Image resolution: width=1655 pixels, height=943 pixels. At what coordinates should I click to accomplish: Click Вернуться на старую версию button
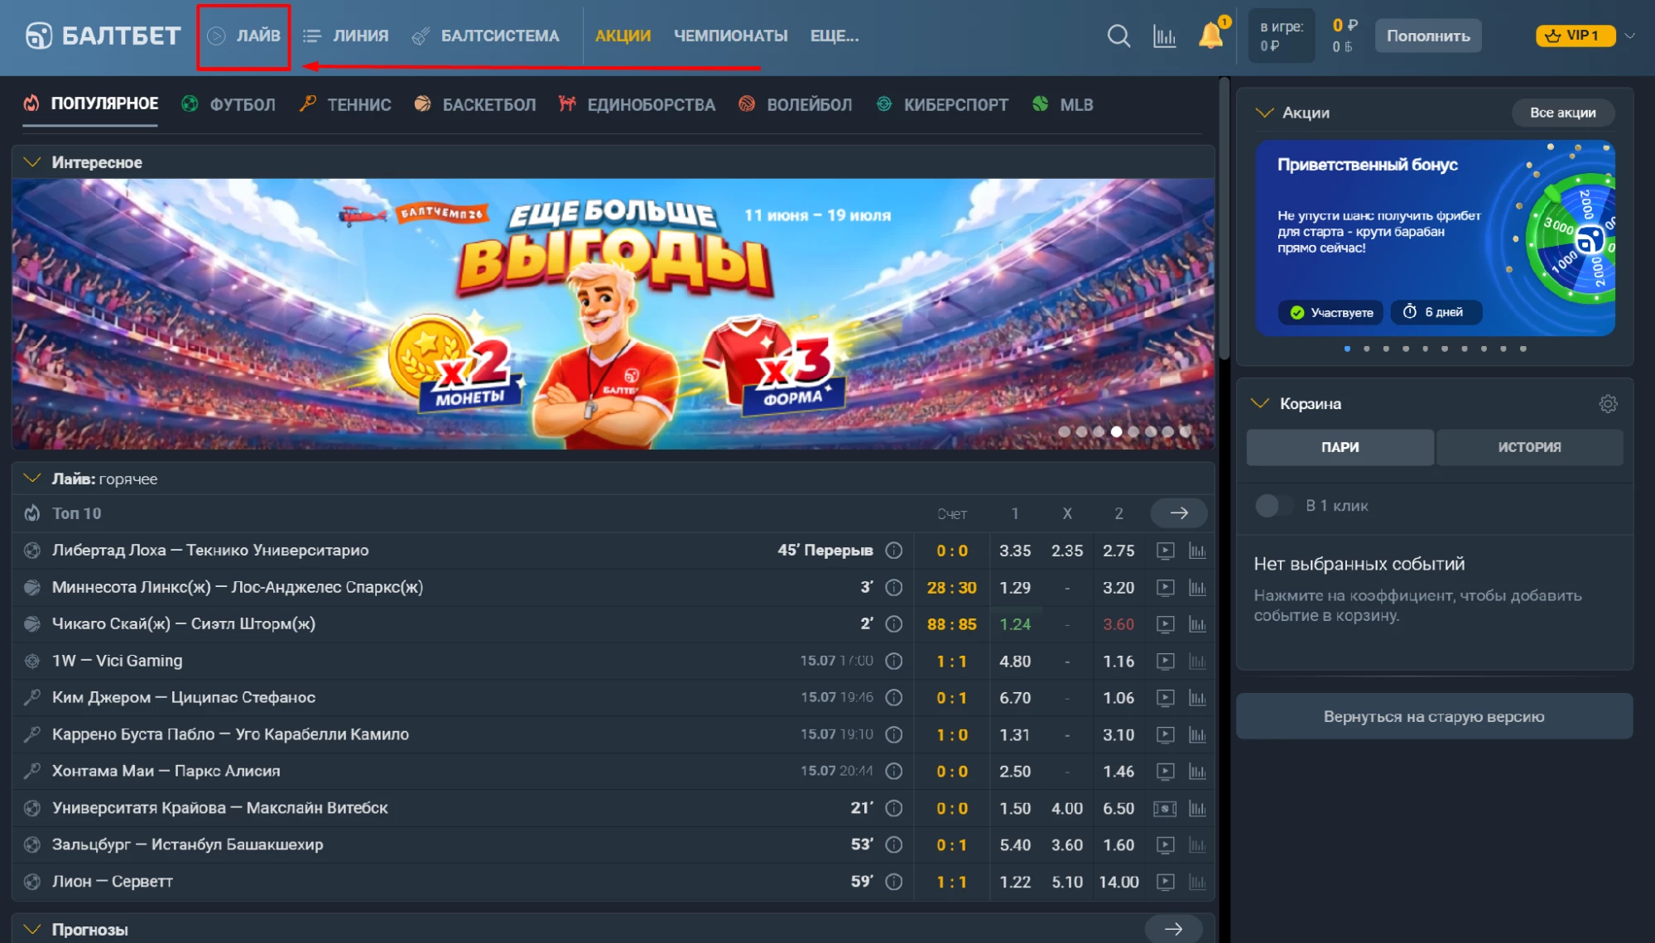(1434, 716)
